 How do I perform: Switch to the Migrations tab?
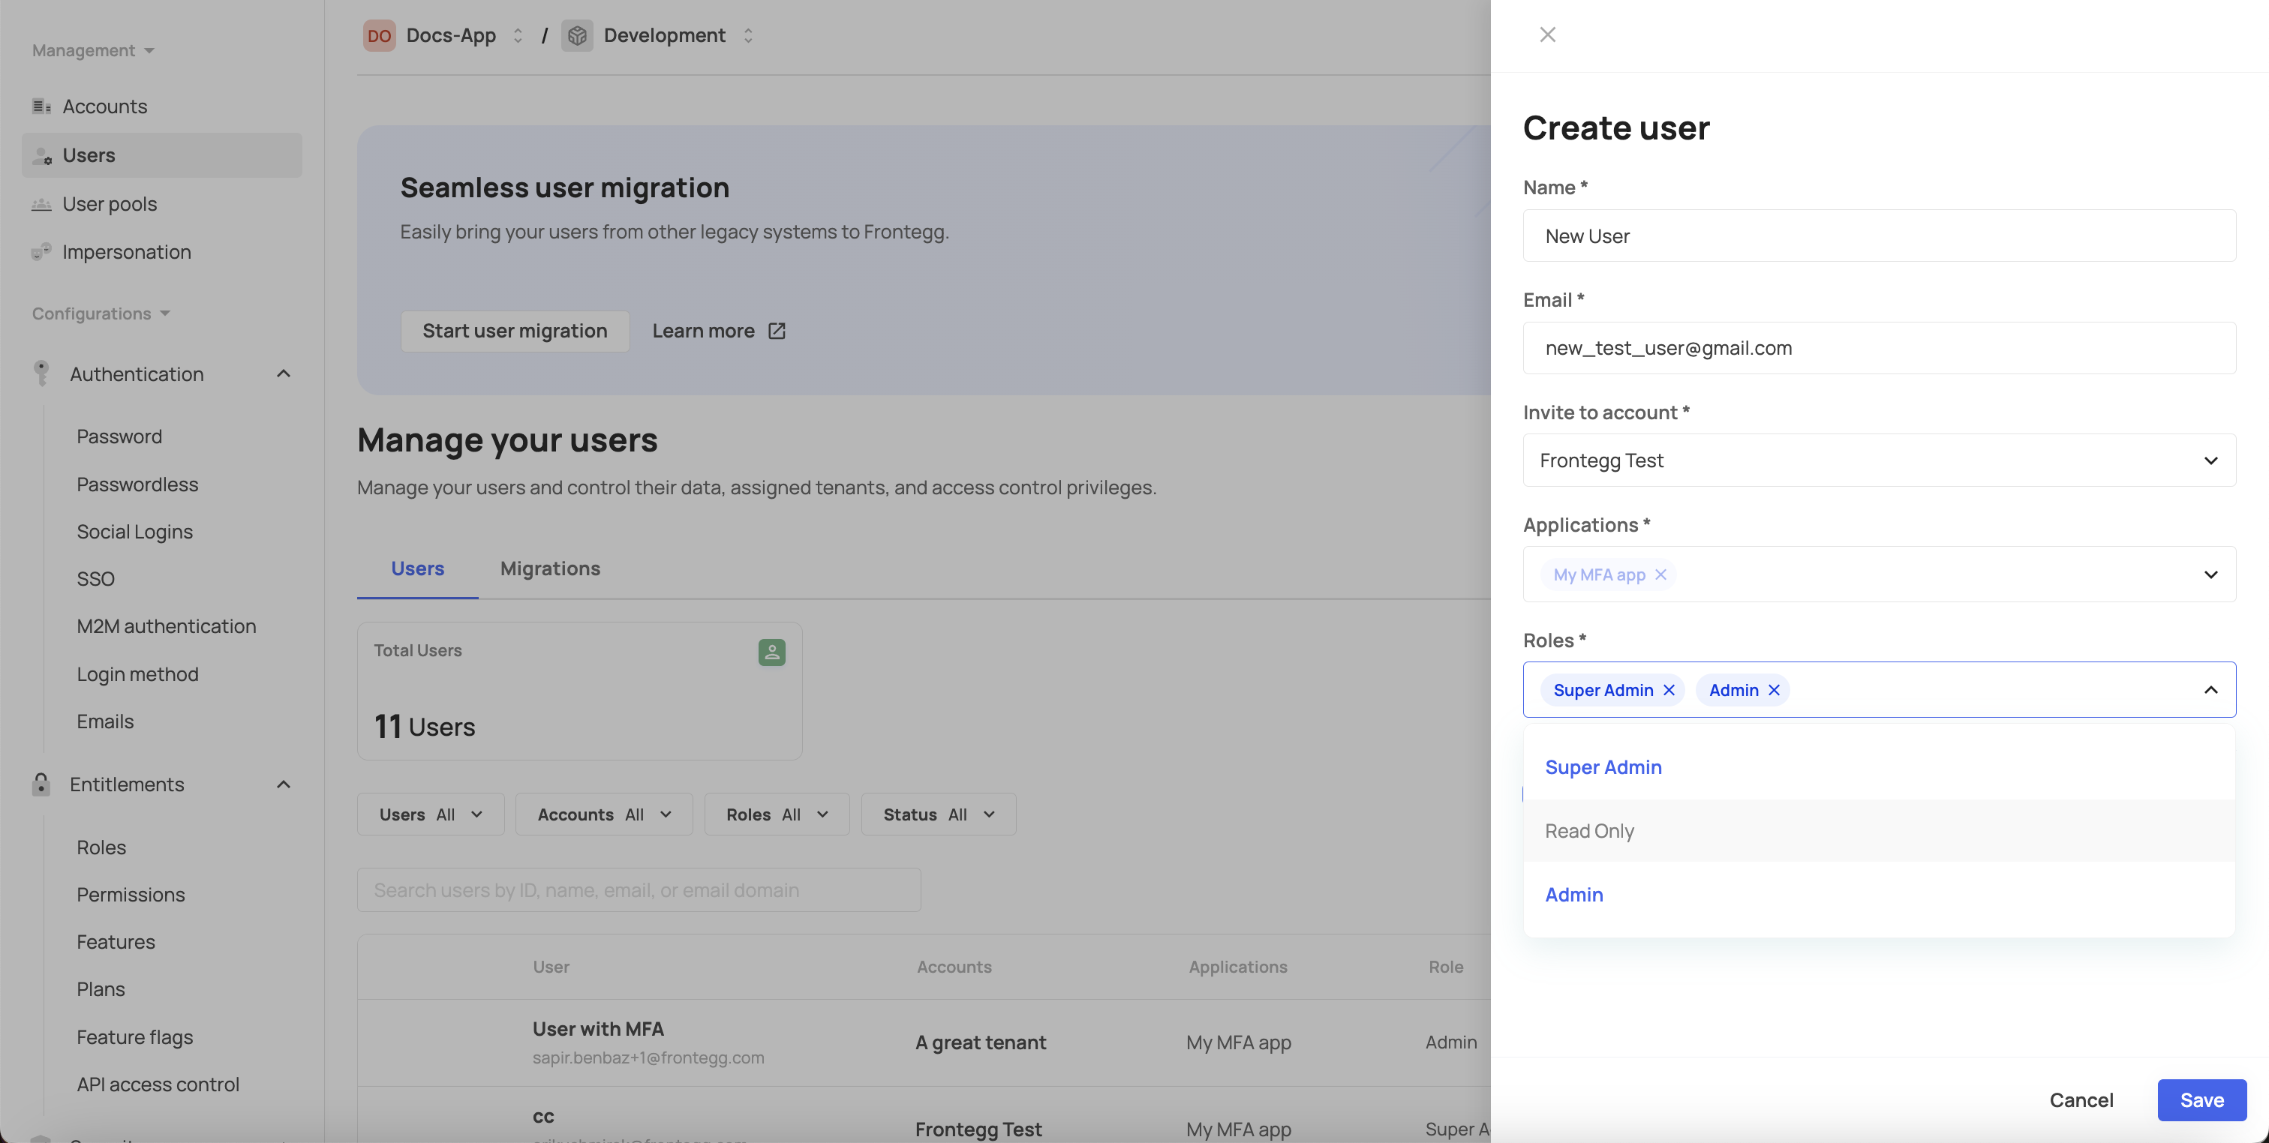[x=550, y=568]
